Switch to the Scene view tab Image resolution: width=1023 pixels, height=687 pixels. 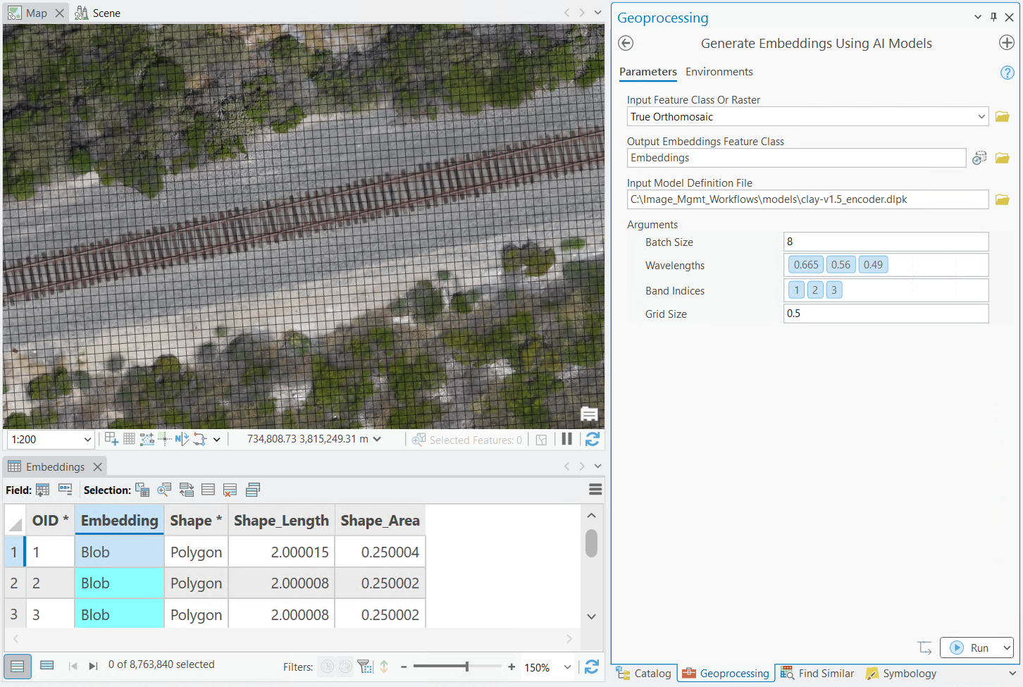[x=98, y=13]
